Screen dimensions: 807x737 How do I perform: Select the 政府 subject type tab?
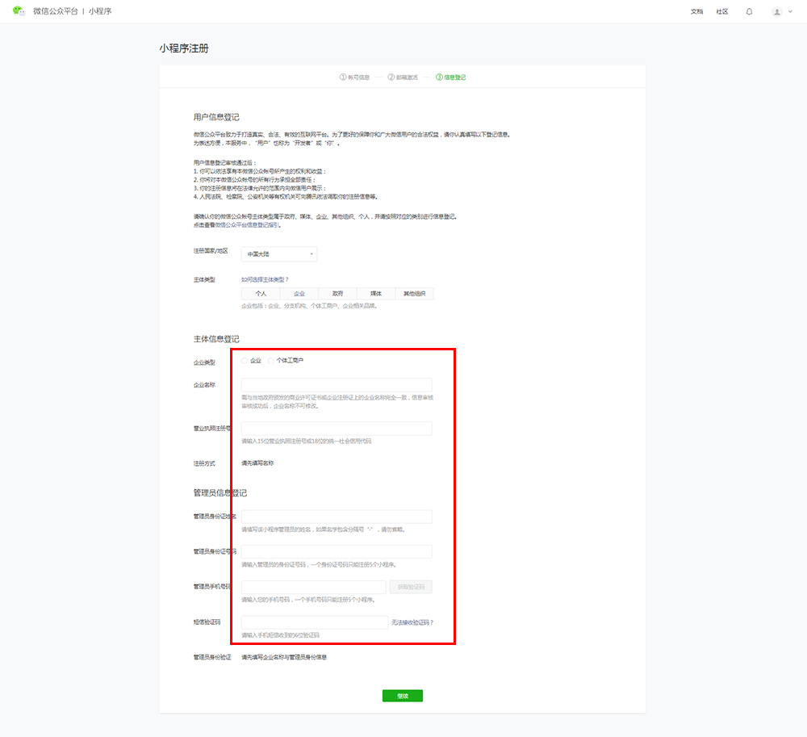(337, 294)
